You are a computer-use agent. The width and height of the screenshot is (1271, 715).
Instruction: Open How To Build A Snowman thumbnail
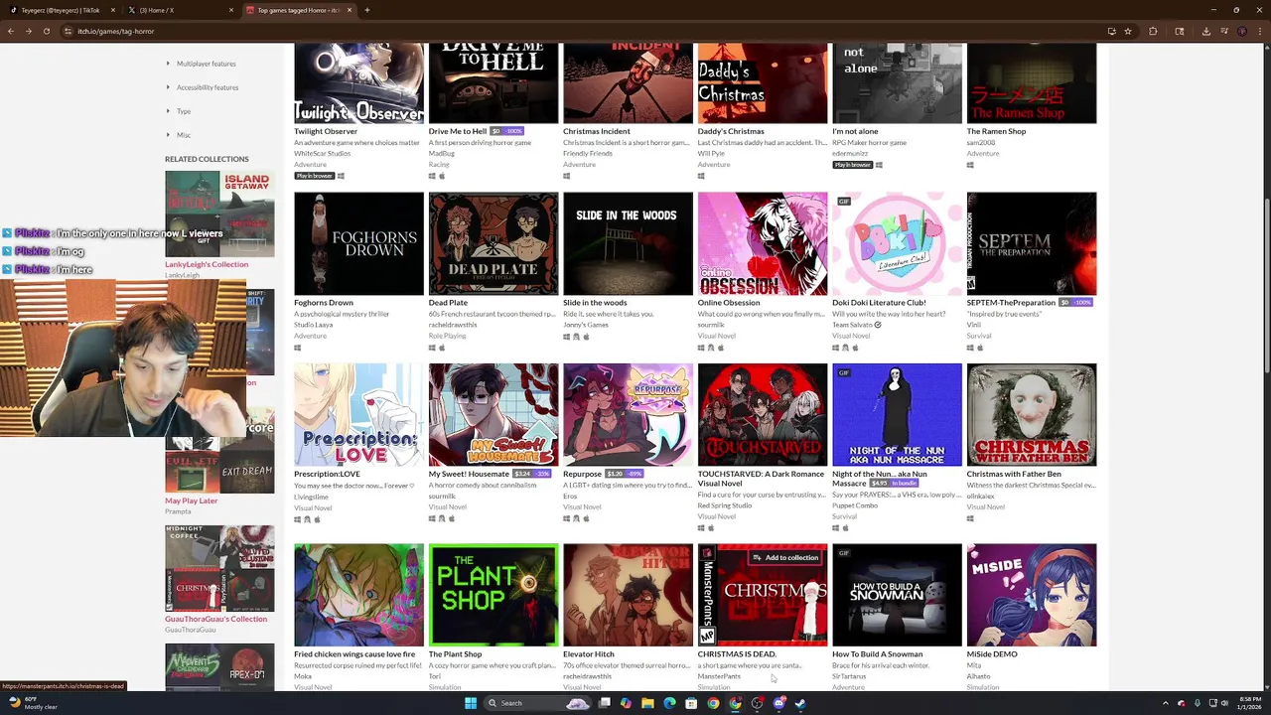(x=897, y=595)
